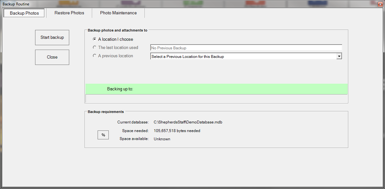Click the Close button
This screenshot has height=189, width=385.
click(52, 57)
